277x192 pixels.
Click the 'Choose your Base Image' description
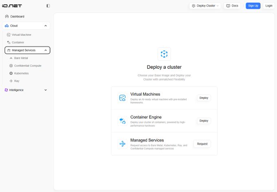click(164, 77)
